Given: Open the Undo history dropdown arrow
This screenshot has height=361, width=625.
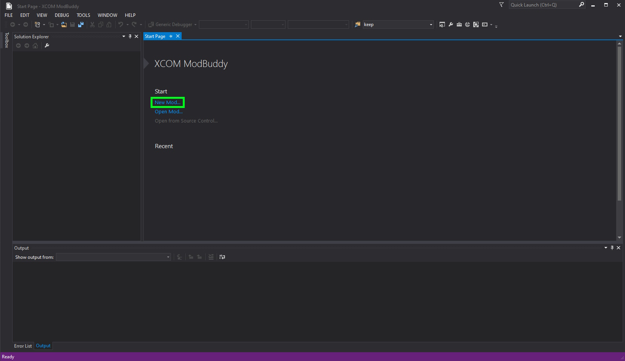Looking at the screenshot, I should [x=128, y=25].
